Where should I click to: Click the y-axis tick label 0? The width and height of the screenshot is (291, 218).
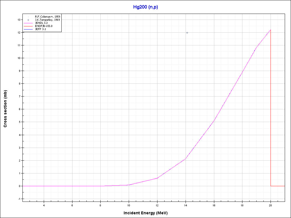[x=19, y=186]
